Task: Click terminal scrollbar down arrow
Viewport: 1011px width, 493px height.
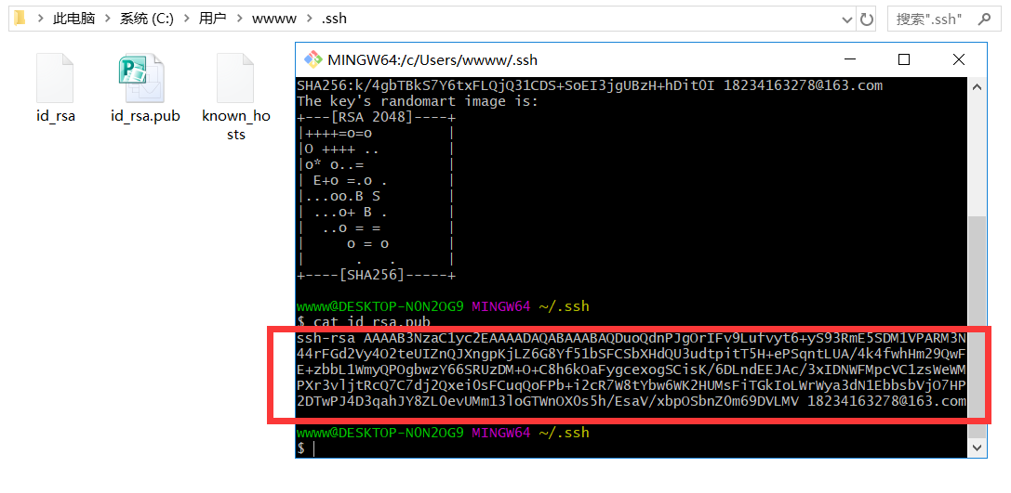Action: tap(977, 448)
